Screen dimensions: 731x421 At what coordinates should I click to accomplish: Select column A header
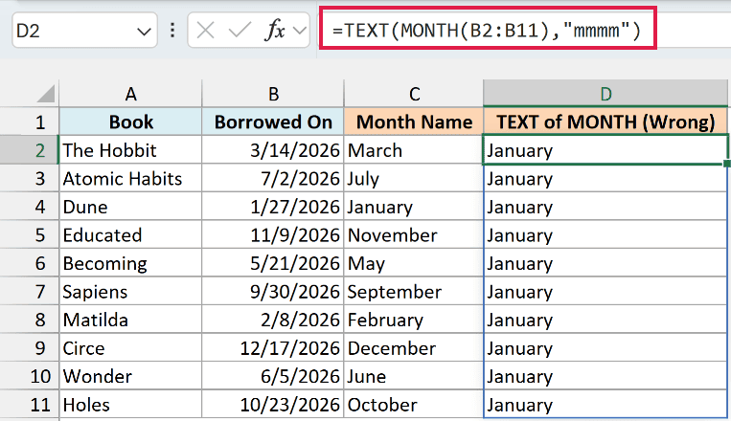pyautogui.click(x=130, y=94)
